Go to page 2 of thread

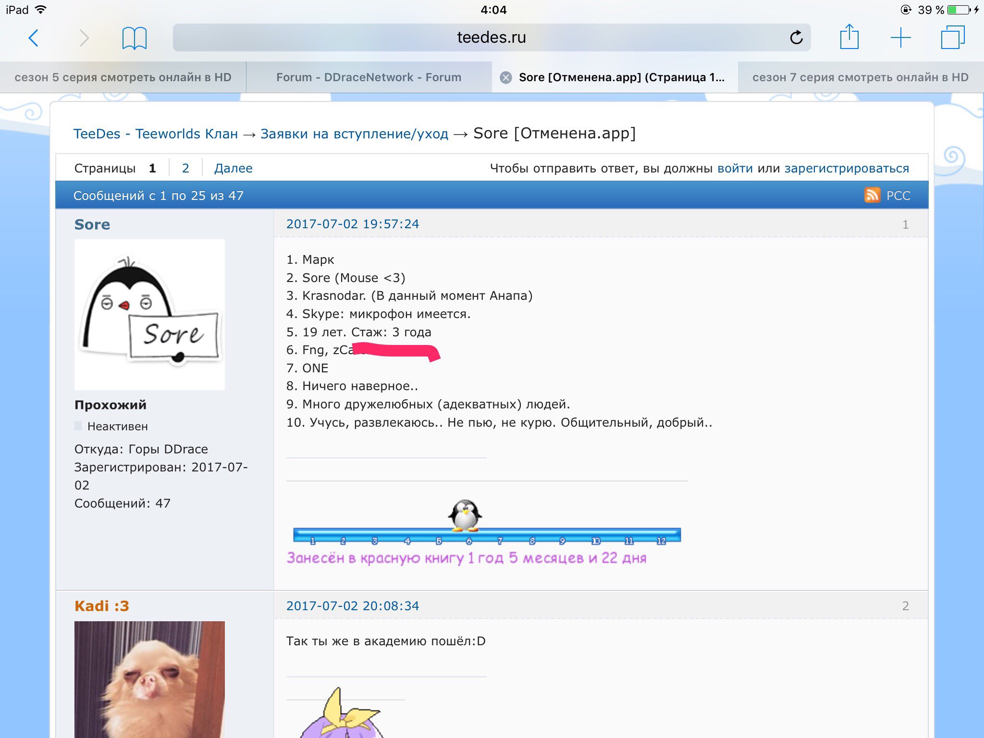[185, 168]
